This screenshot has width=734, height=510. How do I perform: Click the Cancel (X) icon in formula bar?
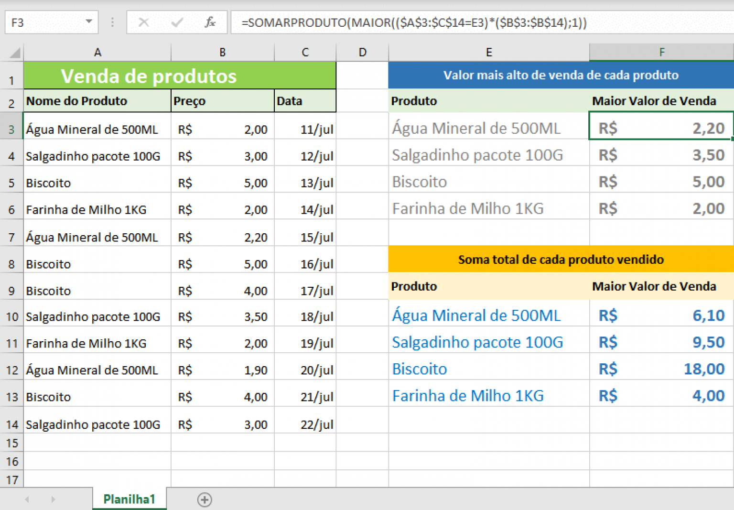coord(143,22)
